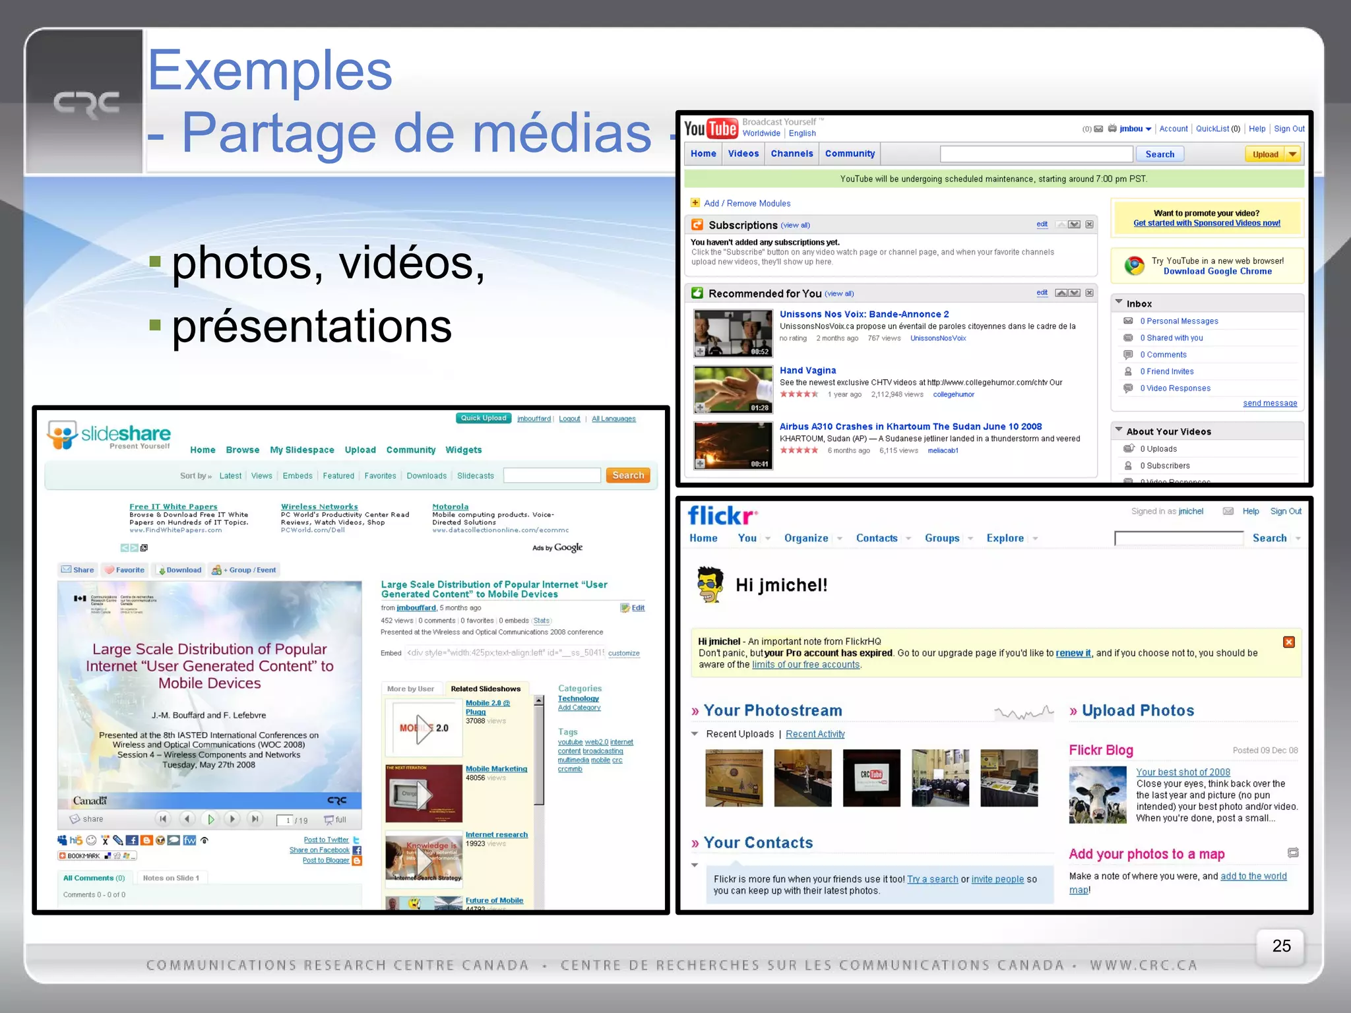Viewport: 1351px width, 1013px height.
Task: Click the SlideShare related slideshows scrollbar
Action: [x=539, y=752]
